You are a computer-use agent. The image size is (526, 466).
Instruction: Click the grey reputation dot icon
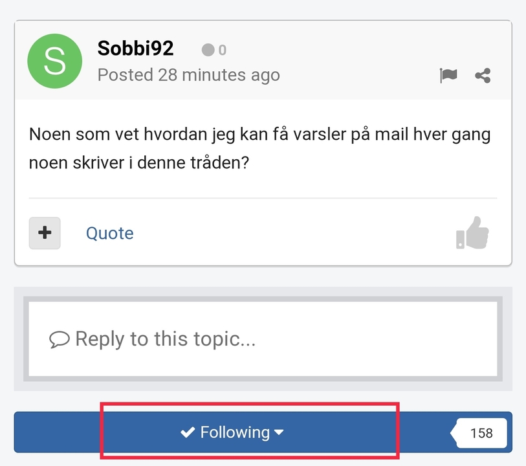pos(208,50)
